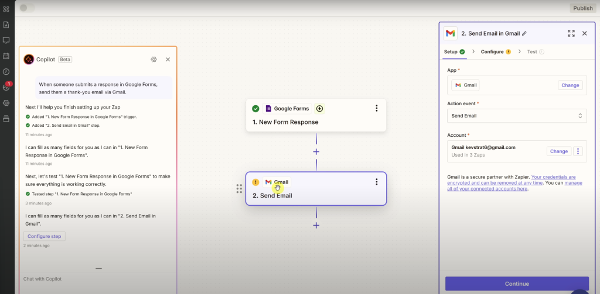Close the Copilot panel
The height and width of the screenshot is (294, 600).
tap(168, 59)
